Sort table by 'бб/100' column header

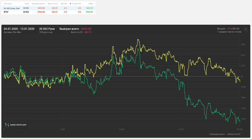pos(64,4)
